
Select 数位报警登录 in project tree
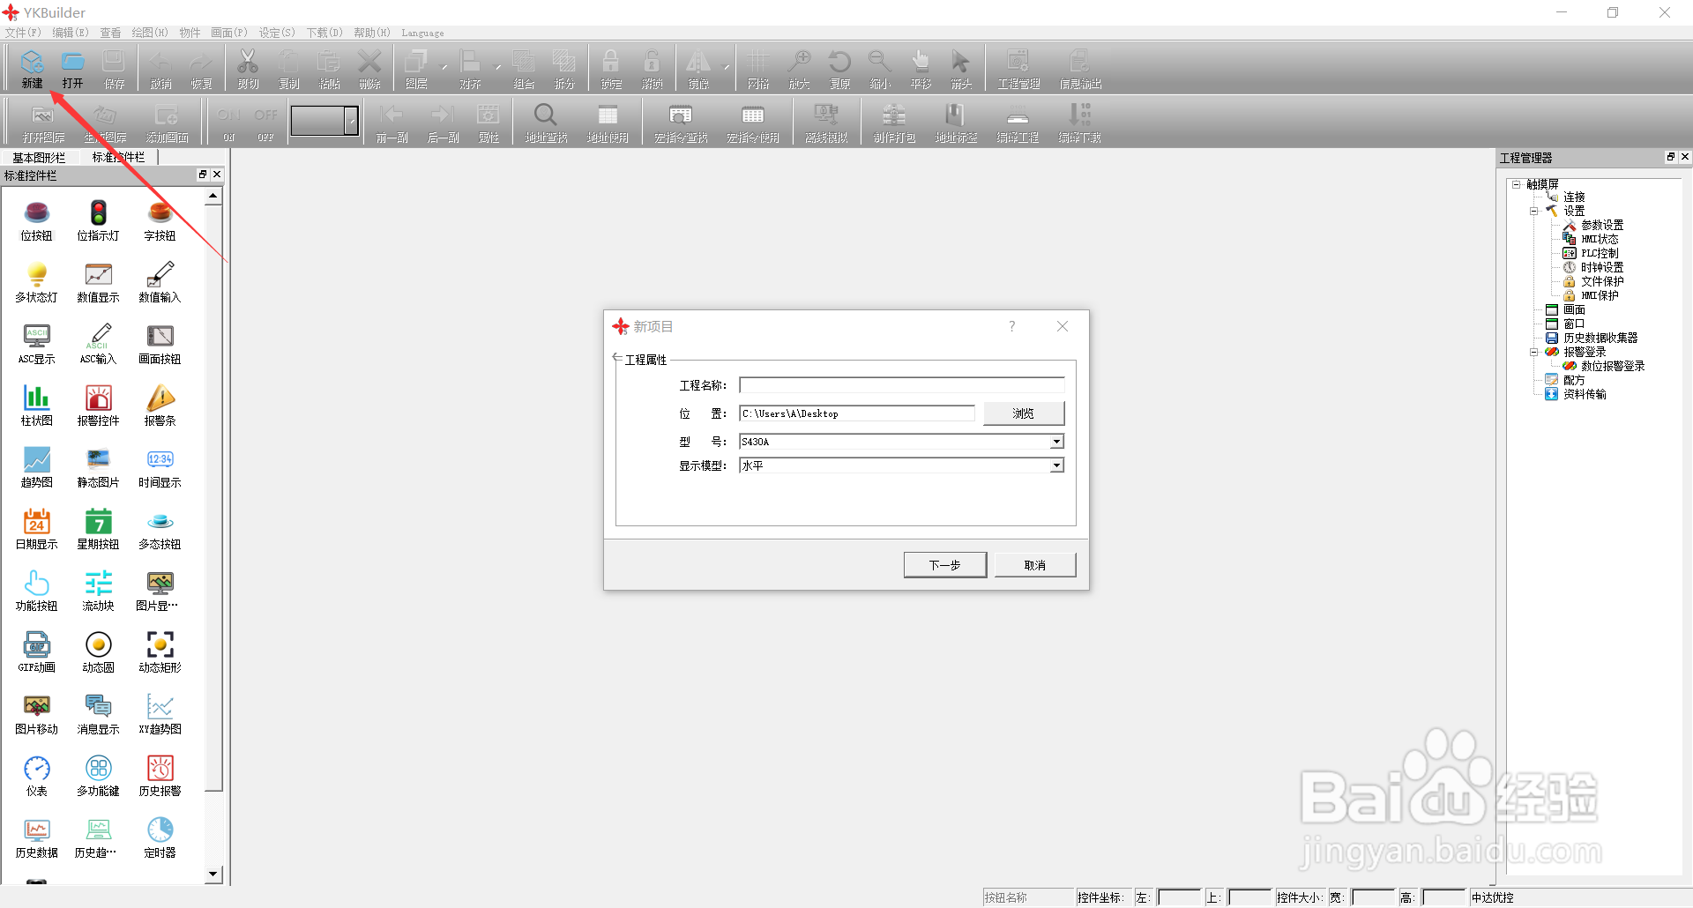coord(1613,367)
